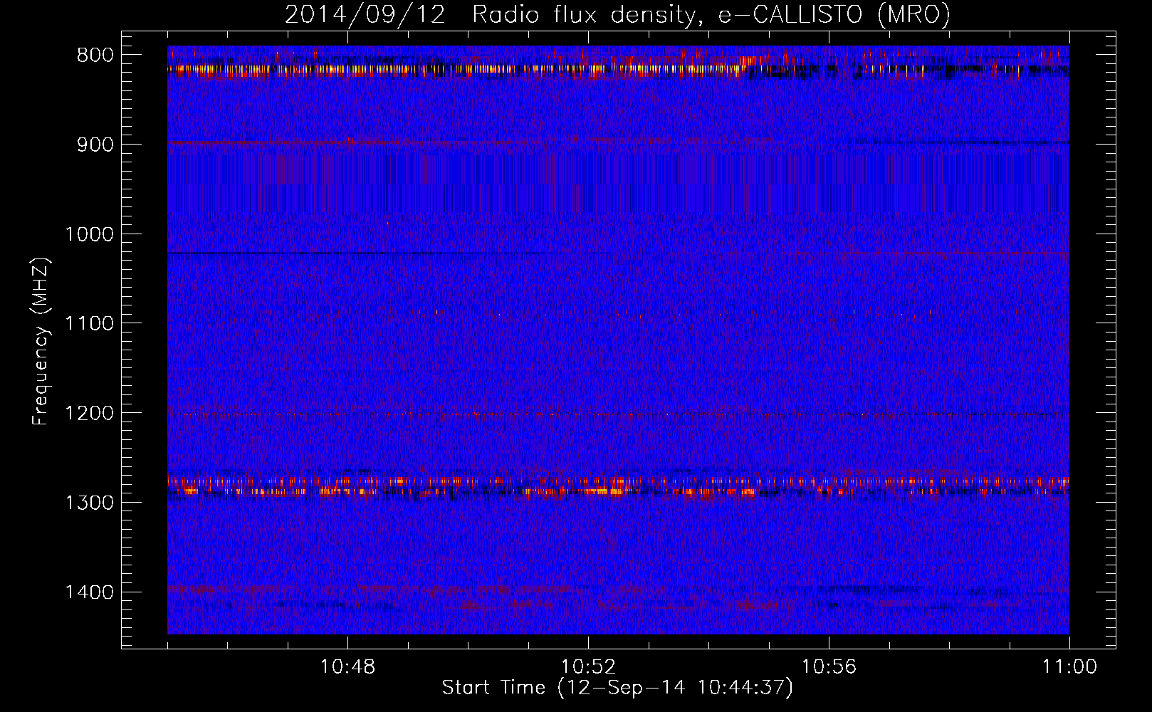Click the 11:00 time tick label
This screenshot has height=712, width=1152.
click(x=1069, y=667)
